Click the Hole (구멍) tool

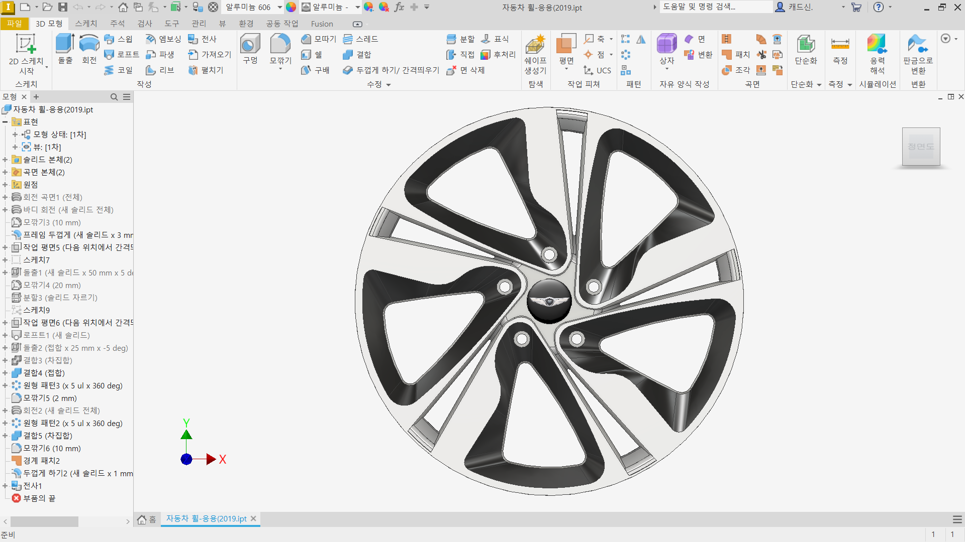point(250,49)
